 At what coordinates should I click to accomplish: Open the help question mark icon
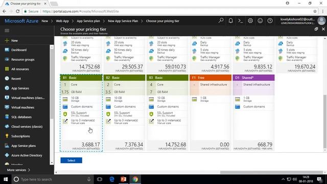270,20
